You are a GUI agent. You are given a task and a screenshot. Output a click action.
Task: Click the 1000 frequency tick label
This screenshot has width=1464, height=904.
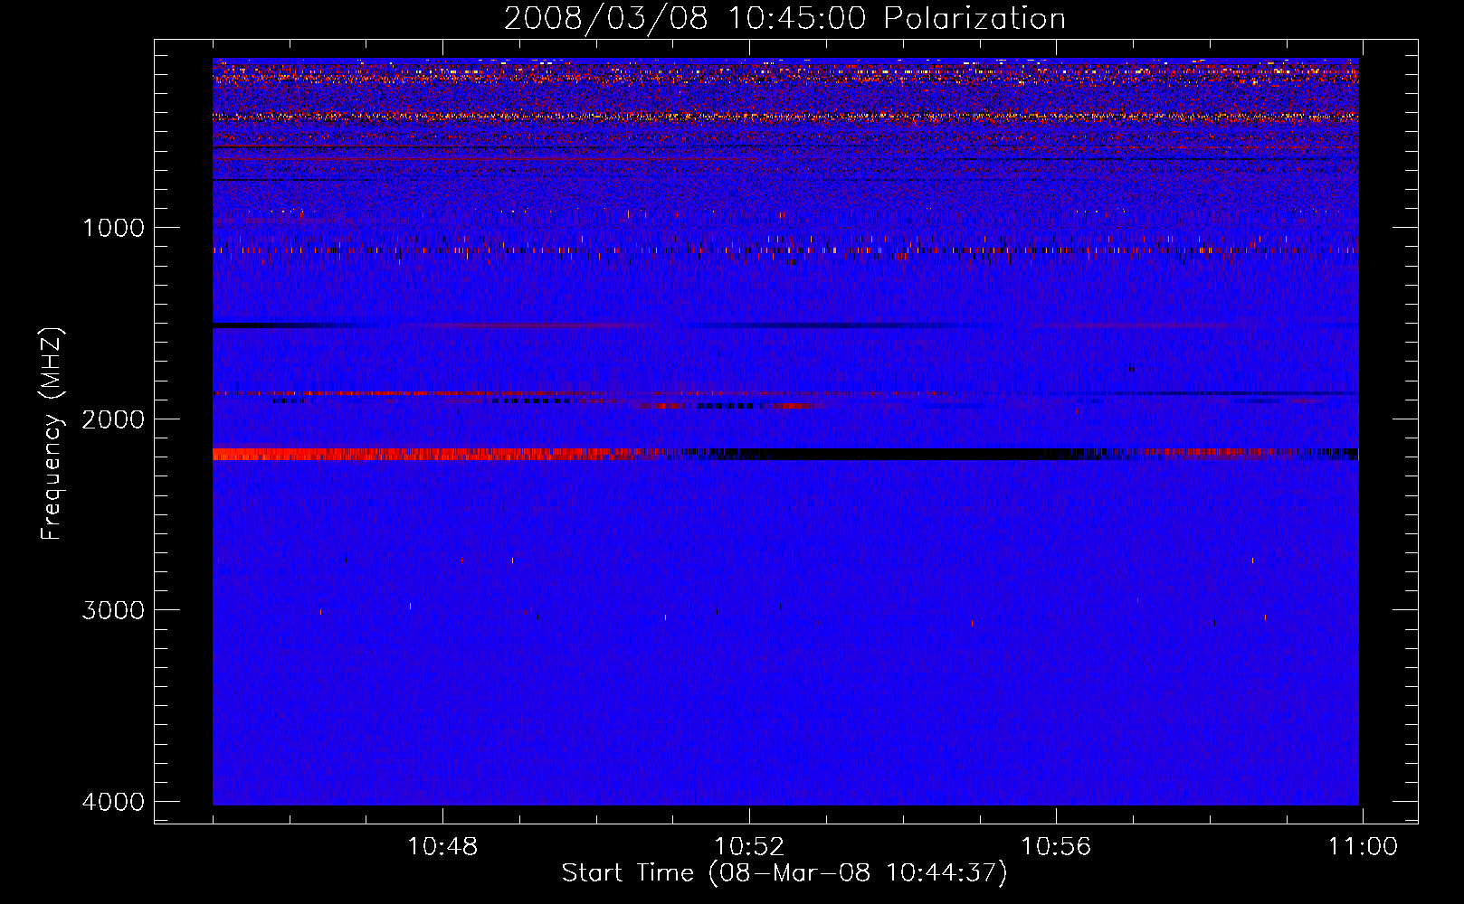(113, 228)
